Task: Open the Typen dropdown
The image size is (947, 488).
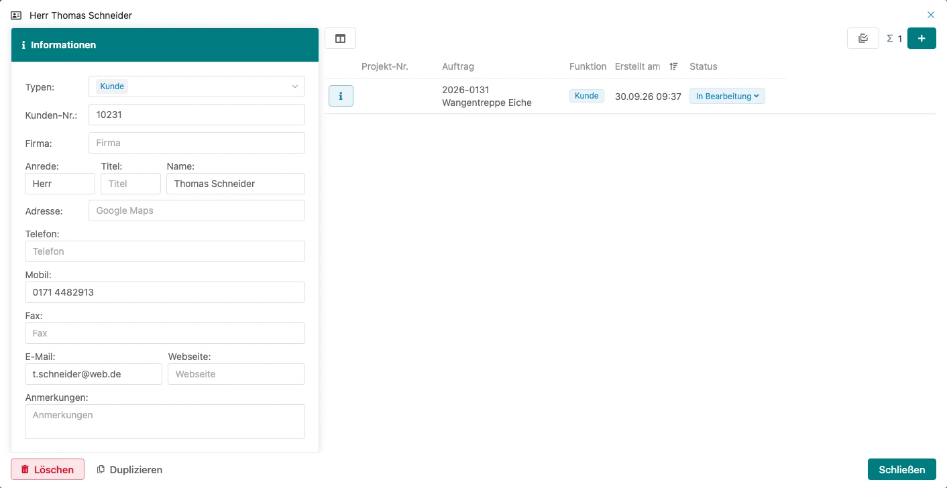Action: pos(197,86)
